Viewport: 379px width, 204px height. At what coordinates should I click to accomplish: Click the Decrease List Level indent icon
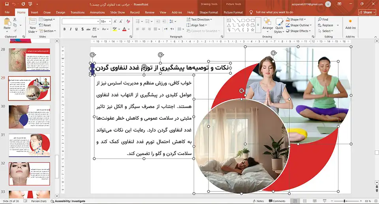pyautogui.click(x=158, y=21)
